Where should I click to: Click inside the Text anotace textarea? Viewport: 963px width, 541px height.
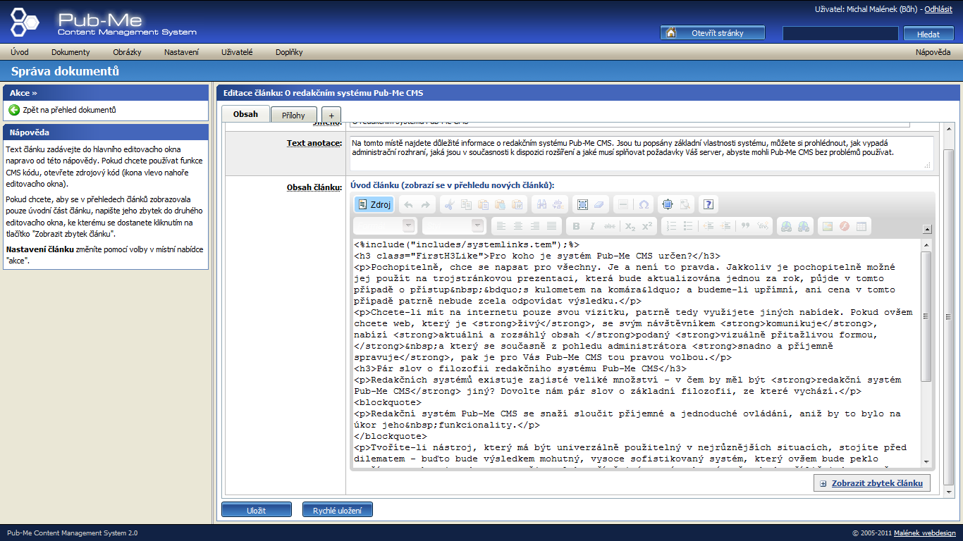pos(642,153)
